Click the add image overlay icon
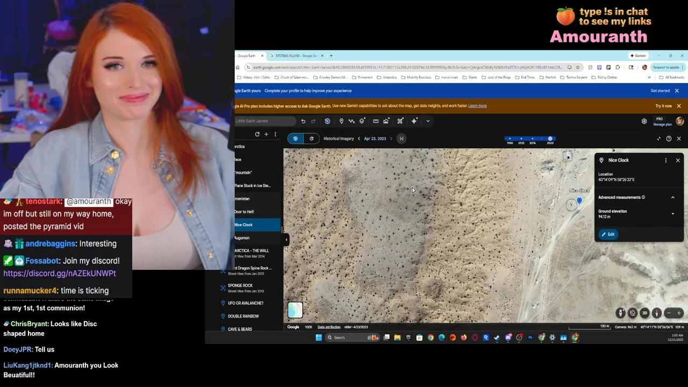 pyautogui.click(x=386, y=121)
